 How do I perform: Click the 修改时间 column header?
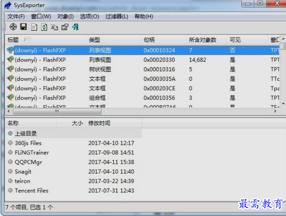(113, 123)
